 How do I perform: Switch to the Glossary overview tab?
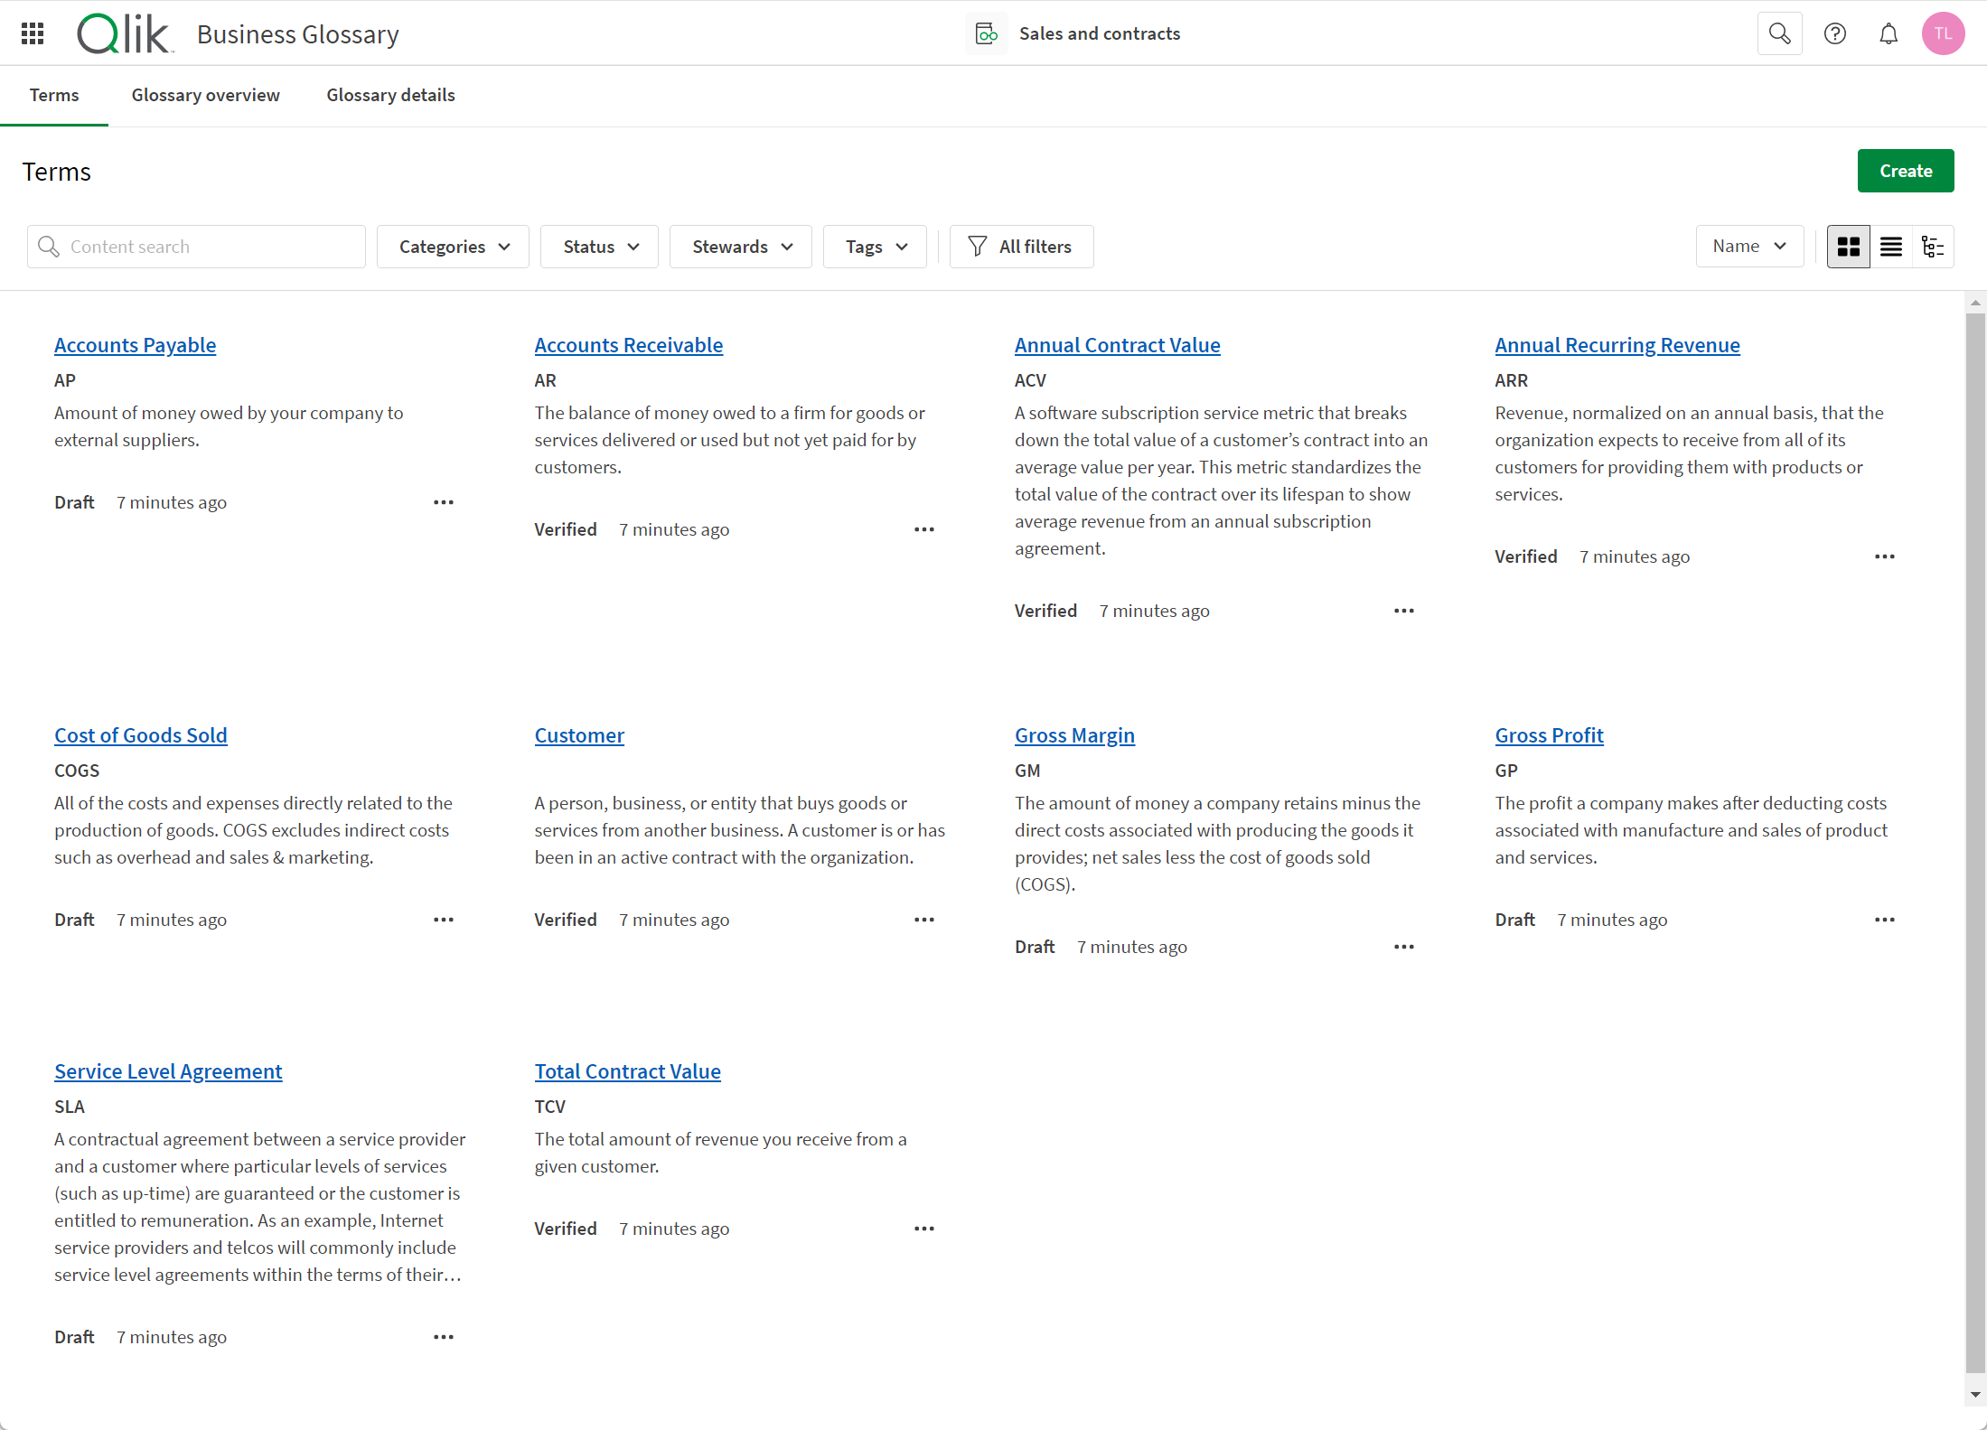(207, 96)
